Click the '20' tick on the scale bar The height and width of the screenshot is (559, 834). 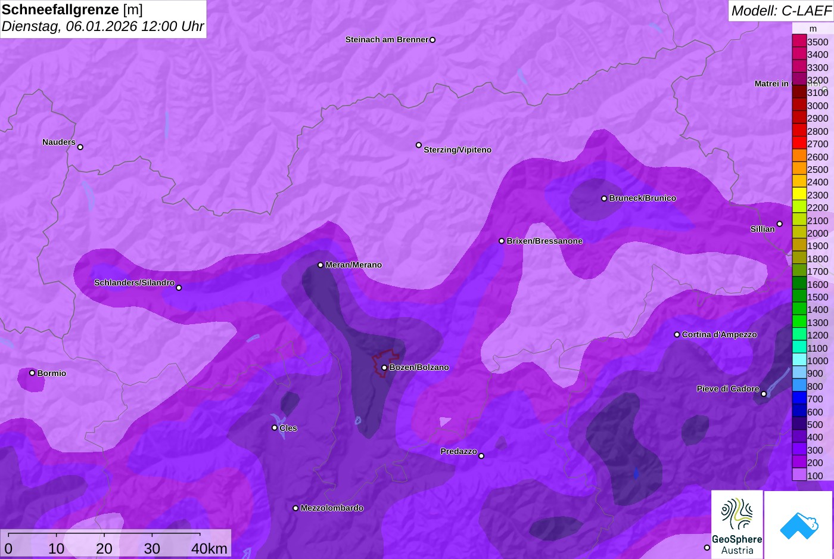click(x=104, y=549)
